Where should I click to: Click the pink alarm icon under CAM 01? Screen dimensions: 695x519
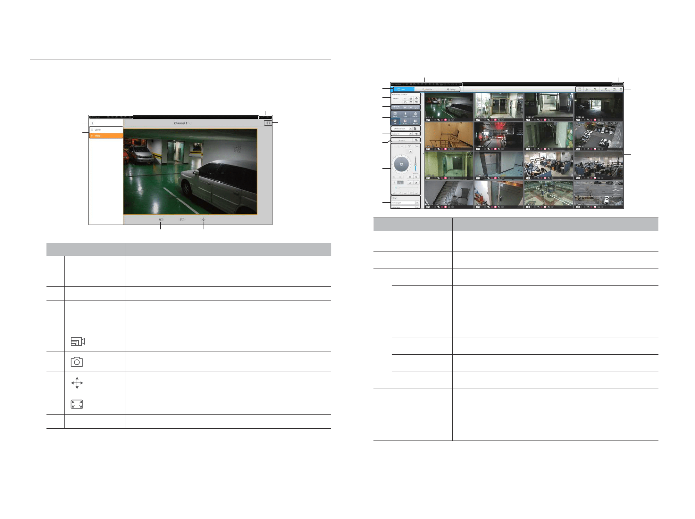pos(445,120)
